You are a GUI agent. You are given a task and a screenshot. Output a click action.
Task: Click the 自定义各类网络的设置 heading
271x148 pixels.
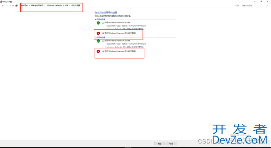tap(106, 12)
